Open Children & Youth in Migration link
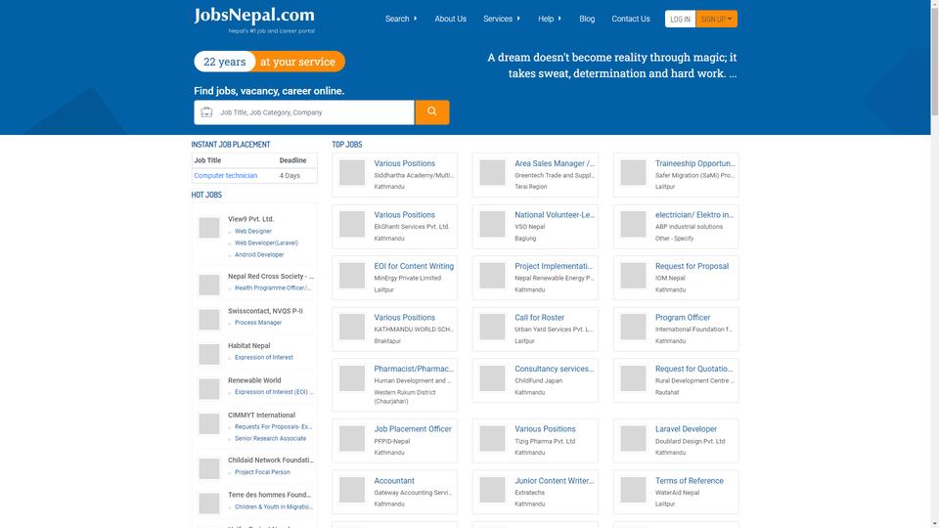Screen dimensions: 939x528 (273, 506)
